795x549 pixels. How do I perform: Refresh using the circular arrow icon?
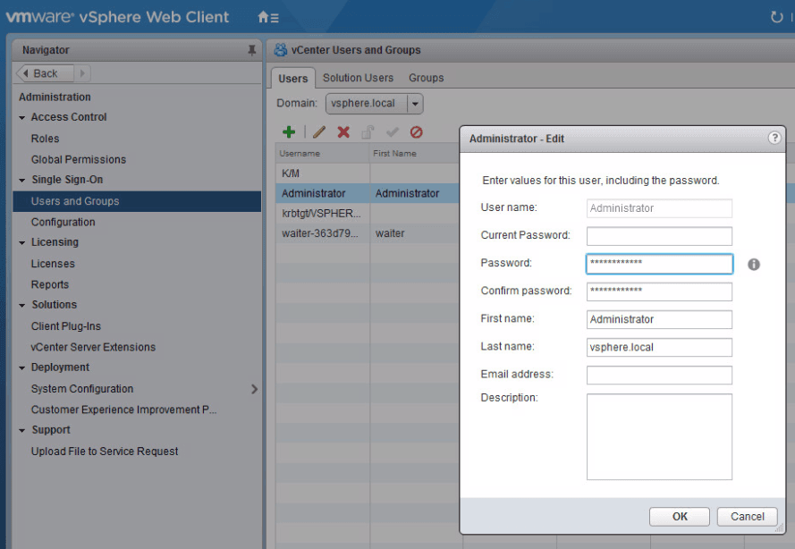coord(776,17)
